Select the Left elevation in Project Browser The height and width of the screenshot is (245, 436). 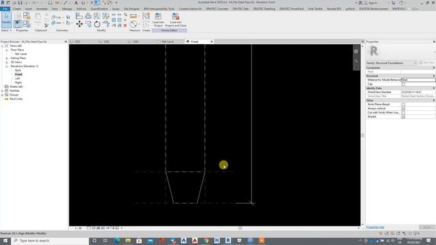pyautogui.click(x=18, y=79)
